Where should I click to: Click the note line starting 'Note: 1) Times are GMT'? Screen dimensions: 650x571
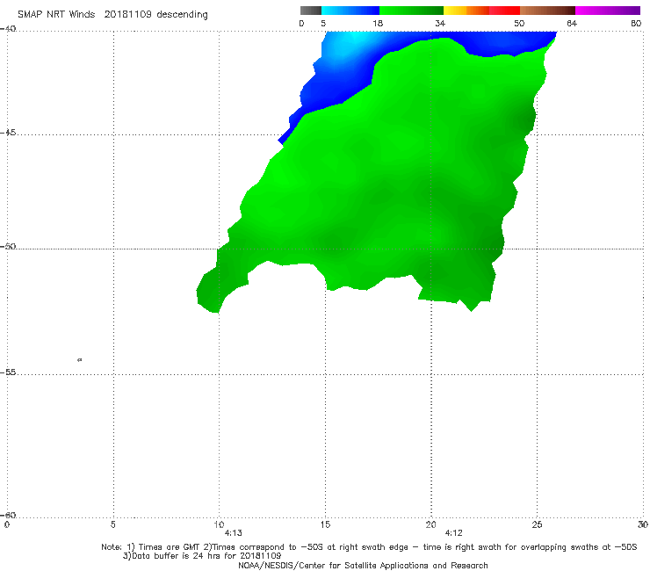coord(369,547)
